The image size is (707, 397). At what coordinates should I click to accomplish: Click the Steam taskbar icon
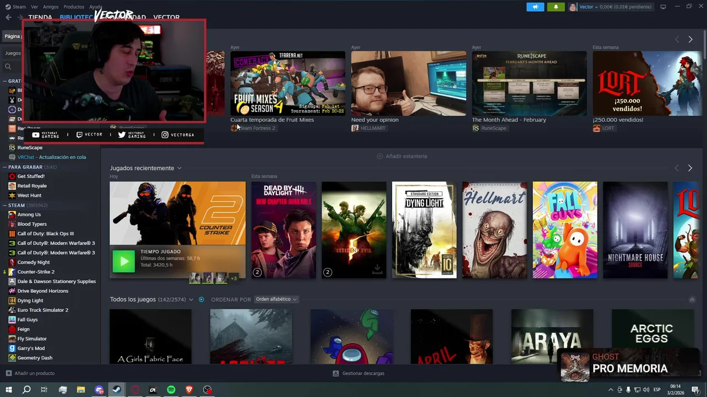tap(117, 390)
